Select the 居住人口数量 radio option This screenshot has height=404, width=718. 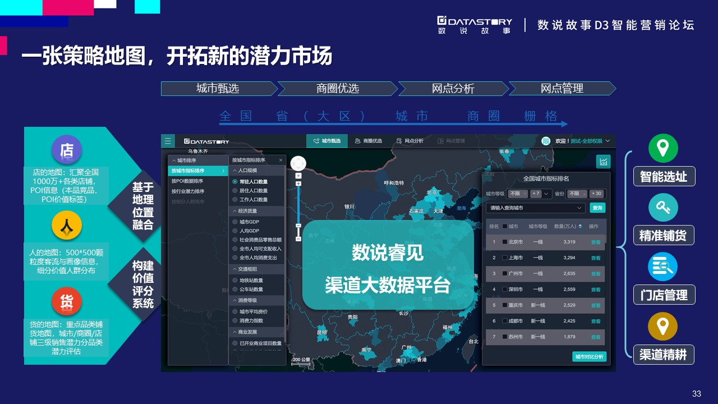click(234, 191)
